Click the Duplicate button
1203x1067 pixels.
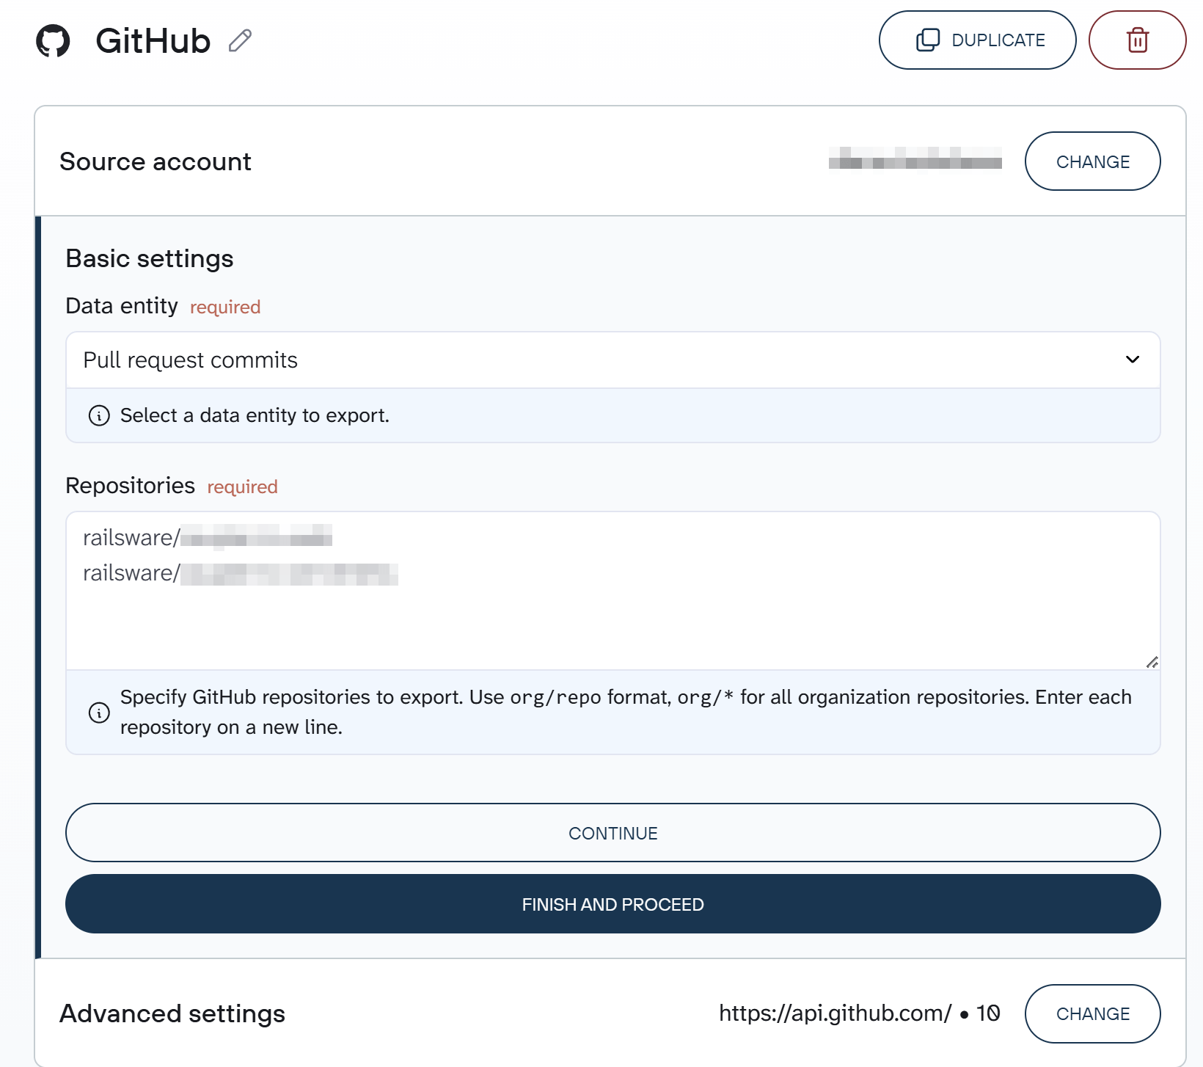[977, 40]
